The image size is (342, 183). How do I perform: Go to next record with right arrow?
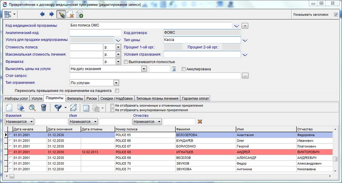51,14
